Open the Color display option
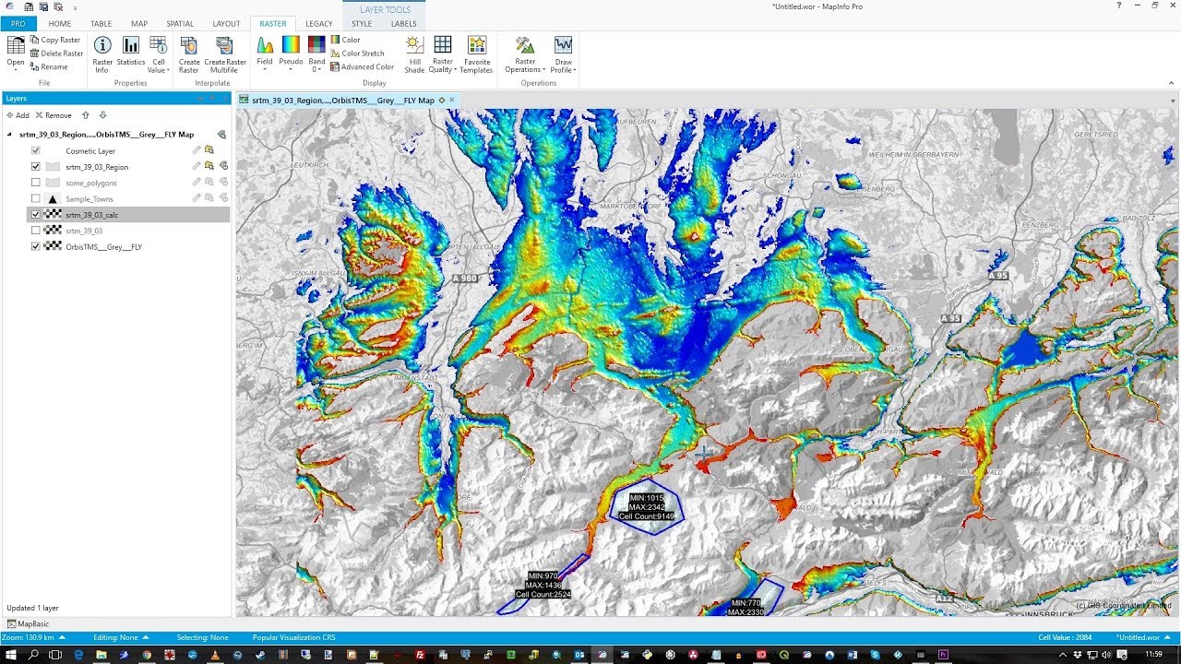Viewport: 1181px width, 664px height. tap(345, 41)
